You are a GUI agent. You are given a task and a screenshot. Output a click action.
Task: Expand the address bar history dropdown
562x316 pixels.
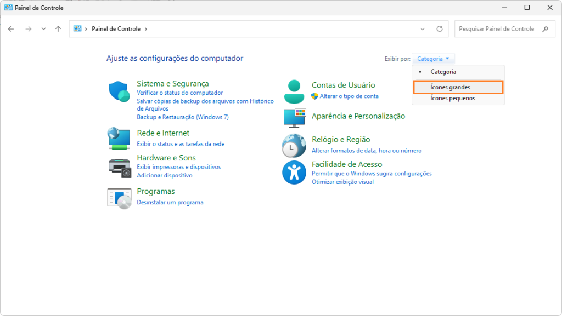[x=422, y=29]
